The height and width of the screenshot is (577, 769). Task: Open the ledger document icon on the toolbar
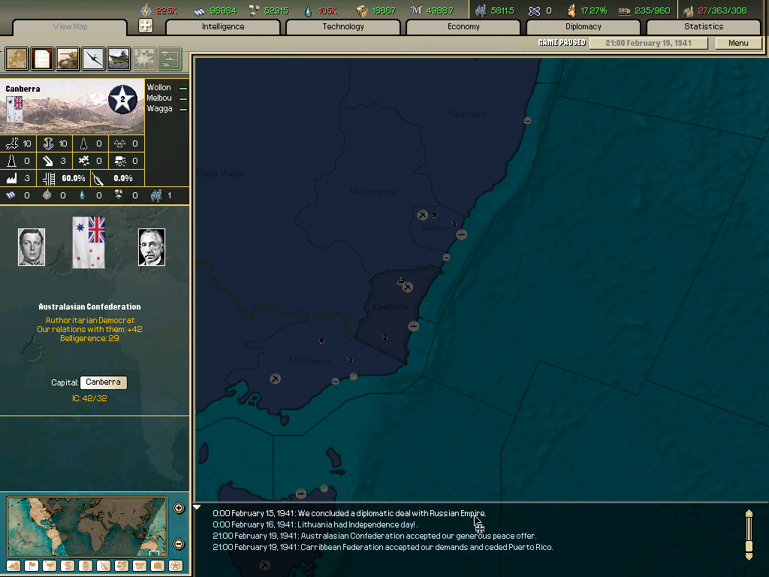click(41, 59)
